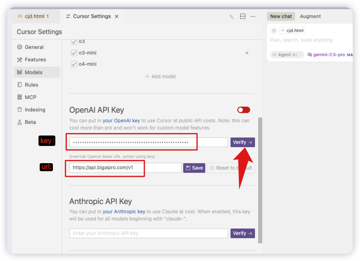Open the MCP settings section

(x=37, y=97)
